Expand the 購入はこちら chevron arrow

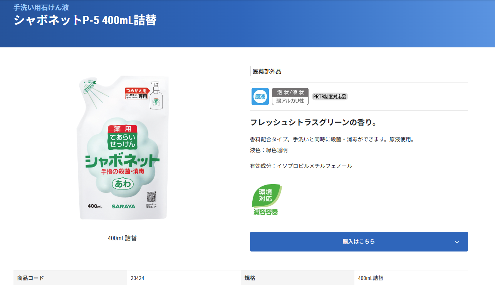[457, 242]
